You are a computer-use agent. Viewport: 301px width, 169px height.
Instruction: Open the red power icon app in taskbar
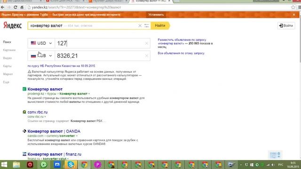point(30,165)
